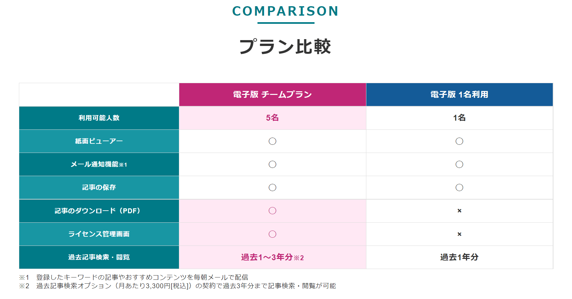Click single-user article save circle icon
572x299 pixels.
[459, 187]
